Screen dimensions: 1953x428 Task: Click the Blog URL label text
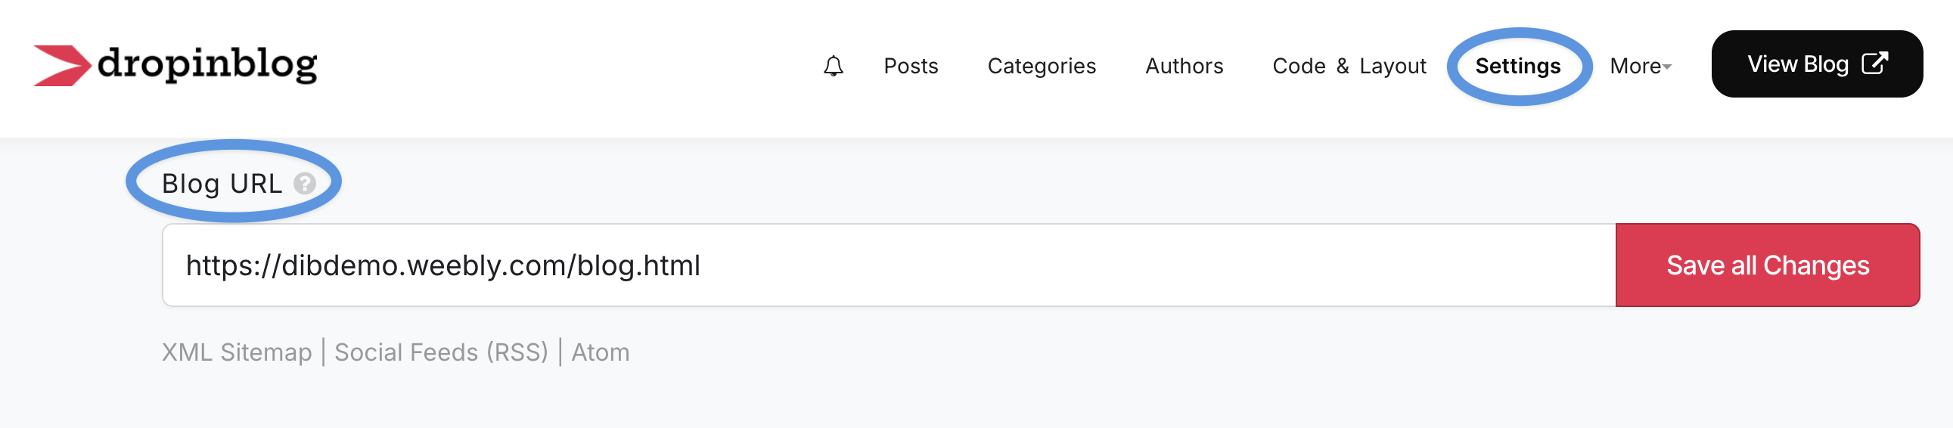click(222, 183)
